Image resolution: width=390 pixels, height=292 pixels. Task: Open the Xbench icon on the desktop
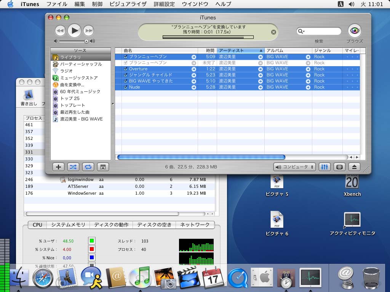click(x=352, y=185)
